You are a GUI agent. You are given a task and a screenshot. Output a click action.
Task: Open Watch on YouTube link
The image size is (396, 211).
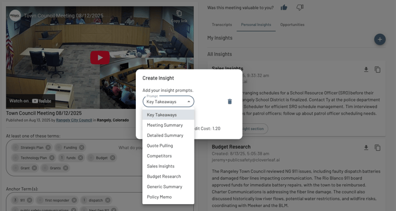31,101
